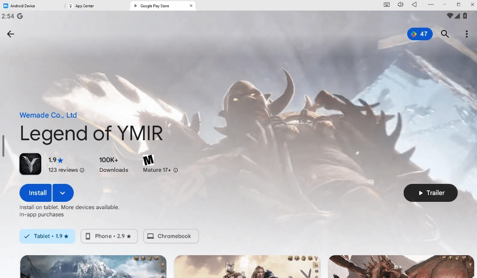Viewport: 477px width, 278px height.
Task: Expand the dropdown arrow beside Install
Action: [63, 193]
